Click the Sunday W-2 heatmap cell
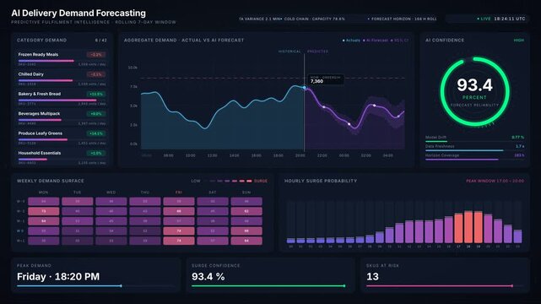Screen dimensions: 541x304 point(246,211)
